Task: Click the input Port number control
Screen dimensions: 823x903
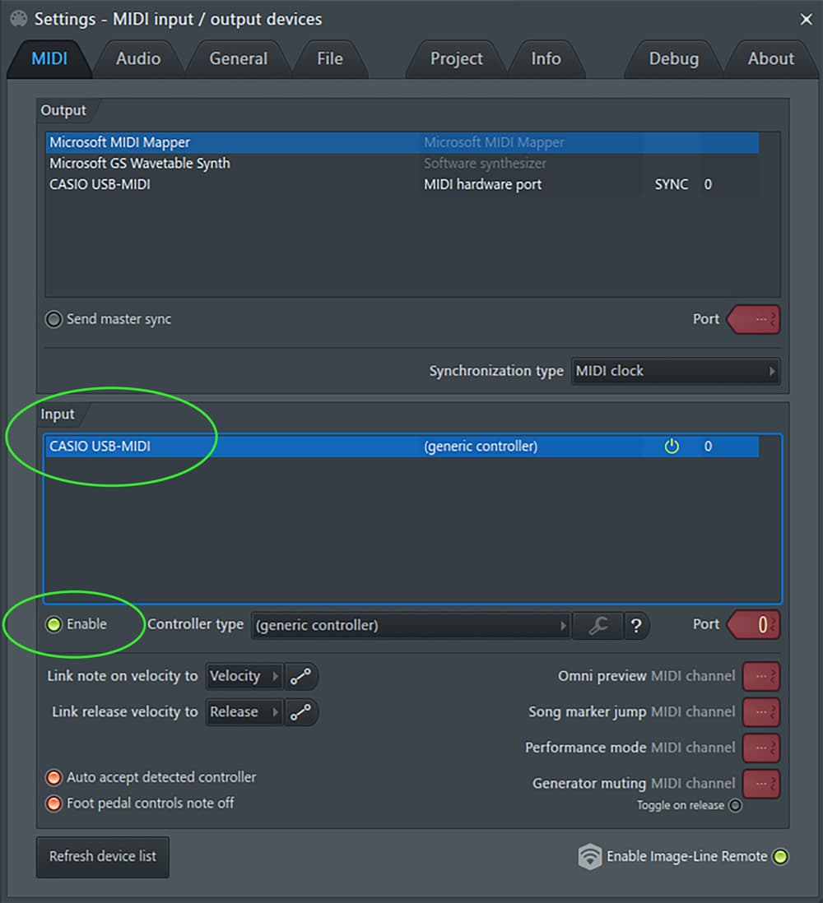Action: click(753, 625)
